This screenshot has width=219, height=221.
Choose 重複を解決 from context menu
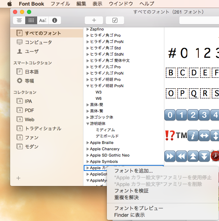[x=163, y=198]
